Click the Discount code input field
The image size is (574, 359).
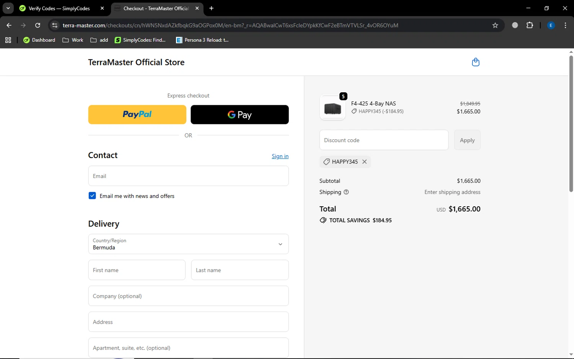(384, 140)
